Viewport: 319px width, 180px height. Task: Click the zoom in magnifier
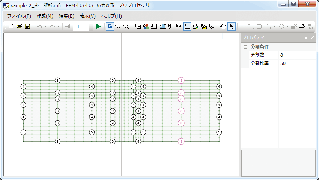(x=118, y=27)
